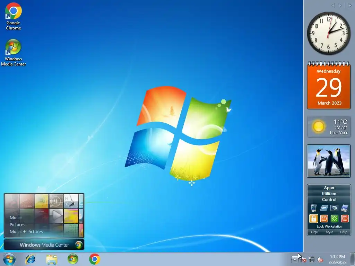
Task: Click the window switcher icon in the control gadget
Action: point(334,208)
